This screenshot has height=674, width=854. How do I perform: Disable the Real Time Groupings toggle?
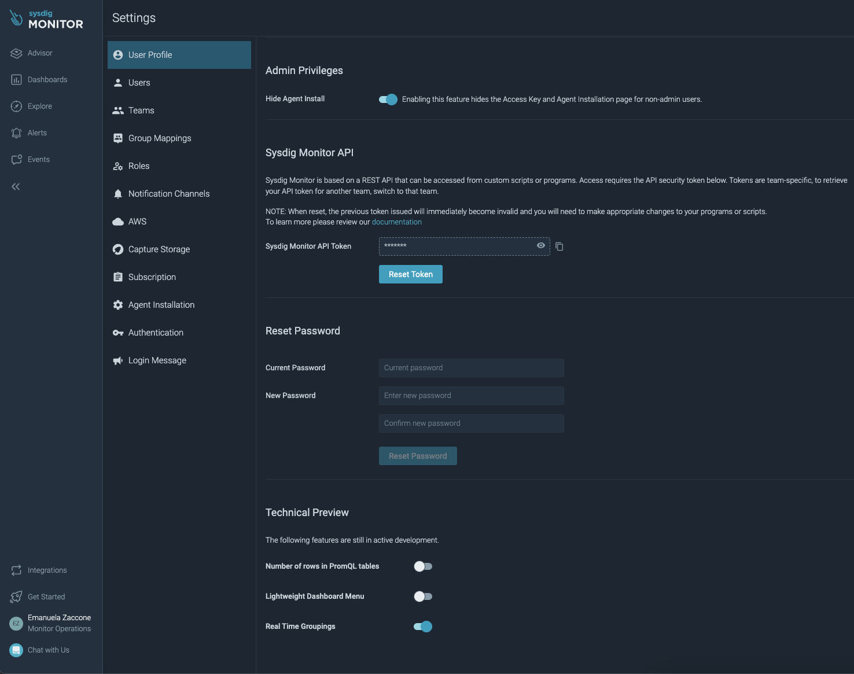(x=423, y=627)
